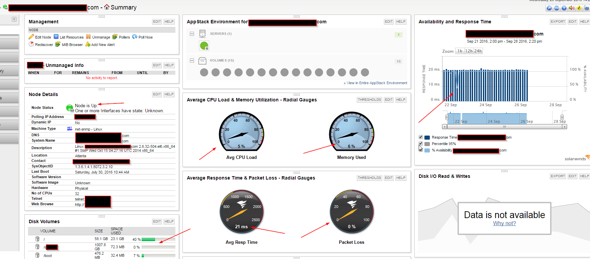The width and height of the screenshot is (590, 259).
Task: Toggle the % Availability series checkbox
Action: click(421, 150)
